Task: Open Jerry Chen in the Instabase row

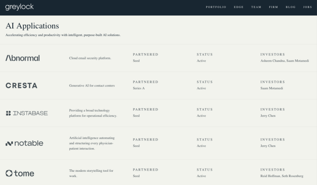Action: 268,116
